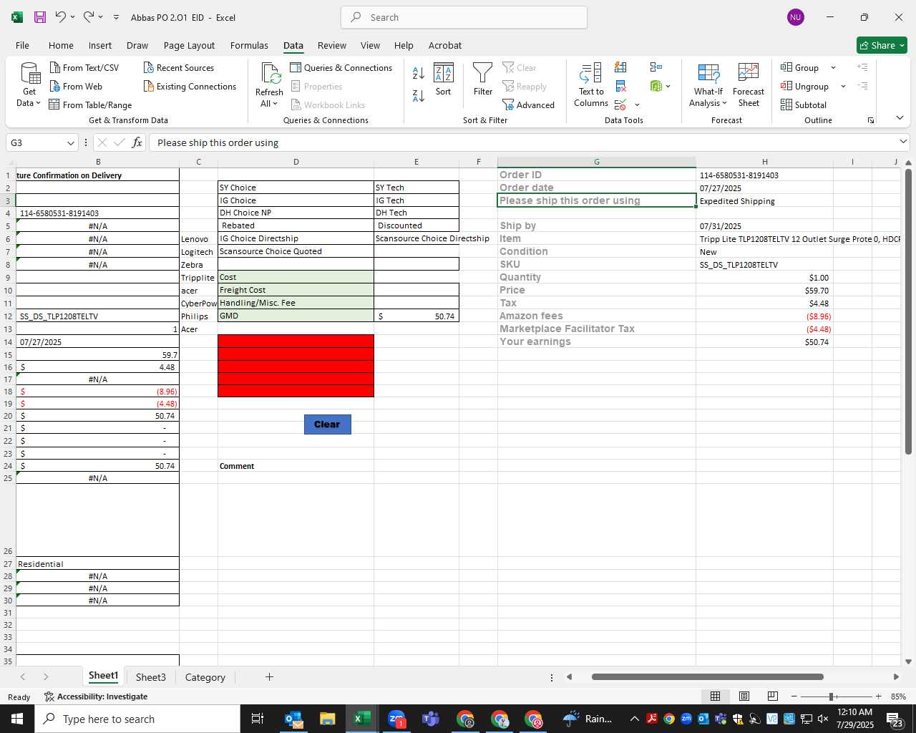Switch to the Insert tab
This screenshot has width=916, height=733.
pyautogui.click(x=100, y=45)
